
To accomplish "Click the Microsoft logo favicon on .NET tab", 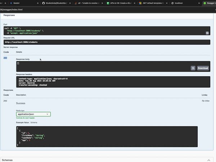I will (x=140, y=3).
